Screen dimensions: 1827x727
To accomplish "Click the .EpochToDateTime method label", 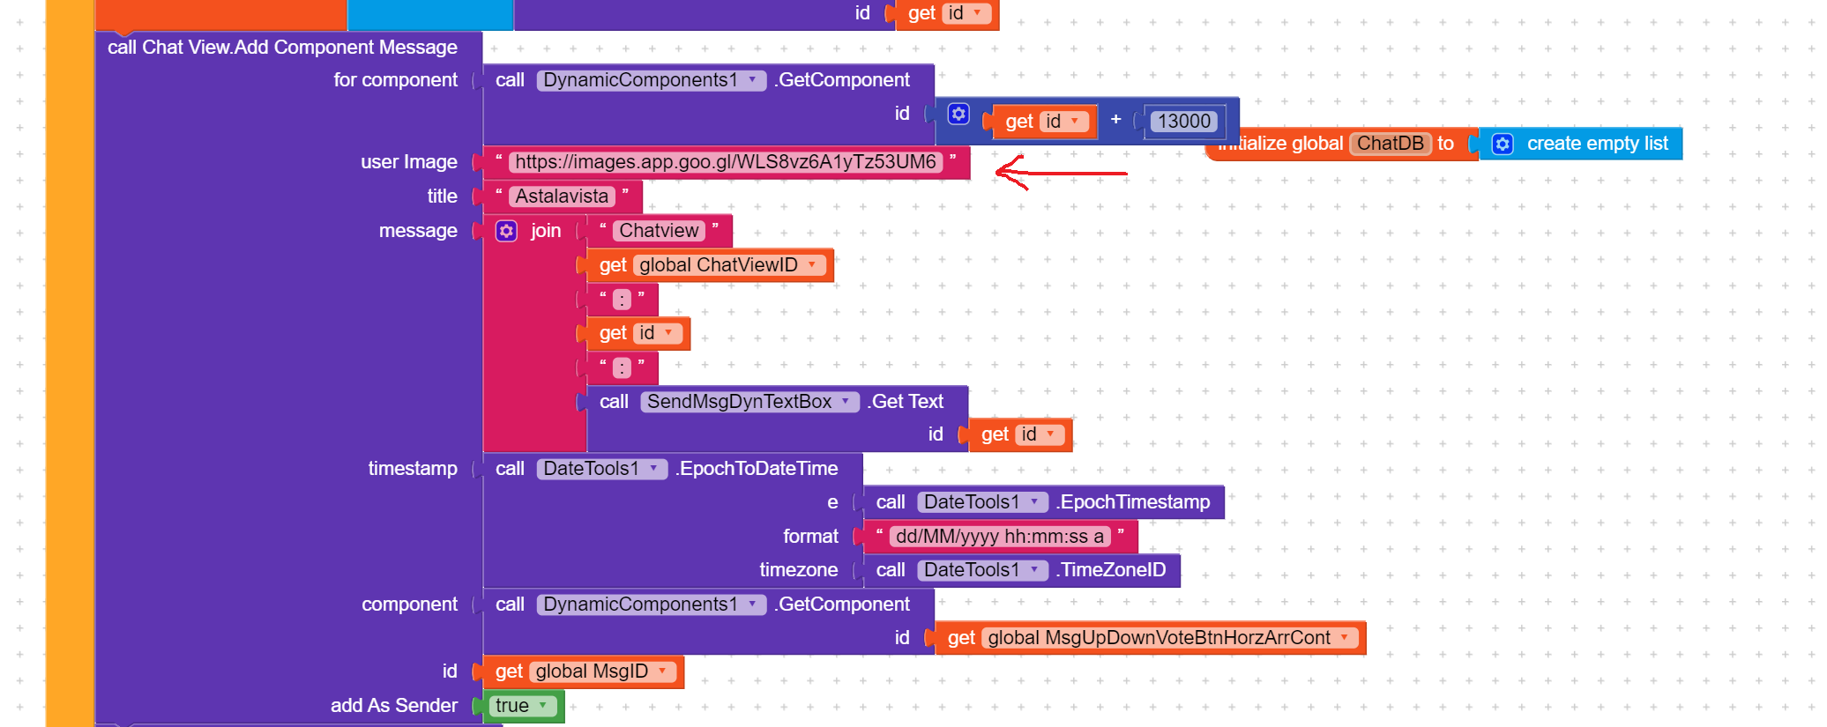I will [x=757, y=469].
